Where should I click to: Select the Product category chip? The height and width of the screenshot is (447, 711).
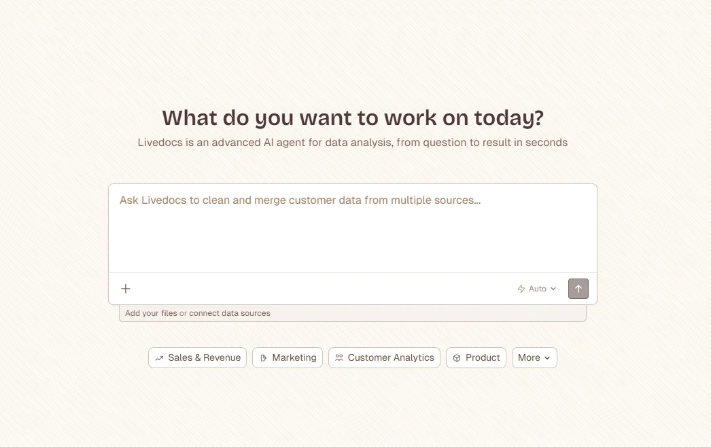point(476,357)
